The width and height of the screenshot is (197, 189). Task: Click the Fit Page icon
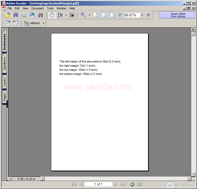[104, 15]
